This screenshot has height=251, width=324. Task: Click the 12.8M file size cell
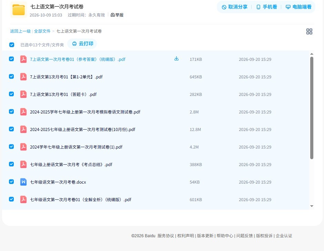pos(195,129)
